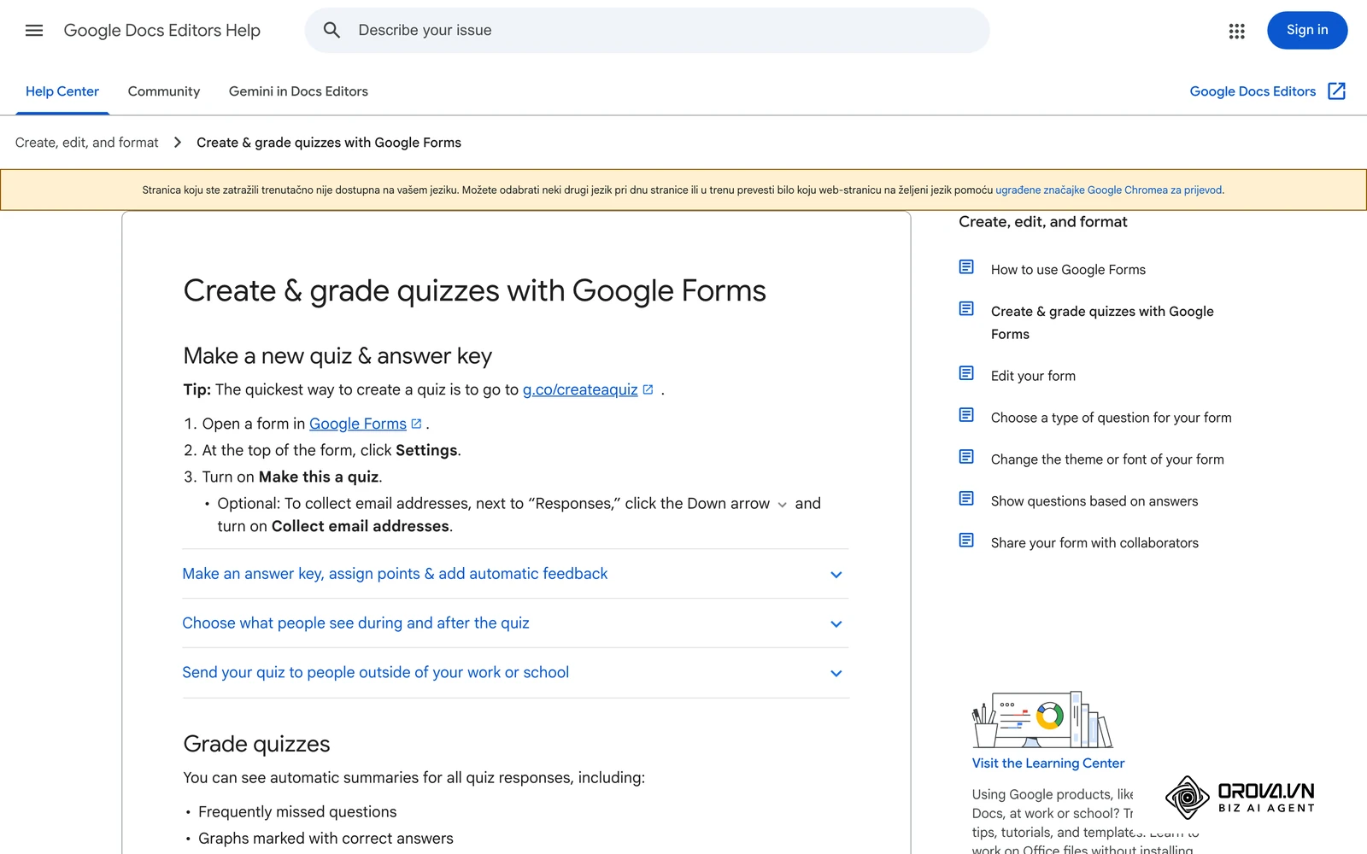Image resolution: width=1367 pixels, height=854 pixels.
Task: Click the search magnifier icon
Action: [331, 31]
